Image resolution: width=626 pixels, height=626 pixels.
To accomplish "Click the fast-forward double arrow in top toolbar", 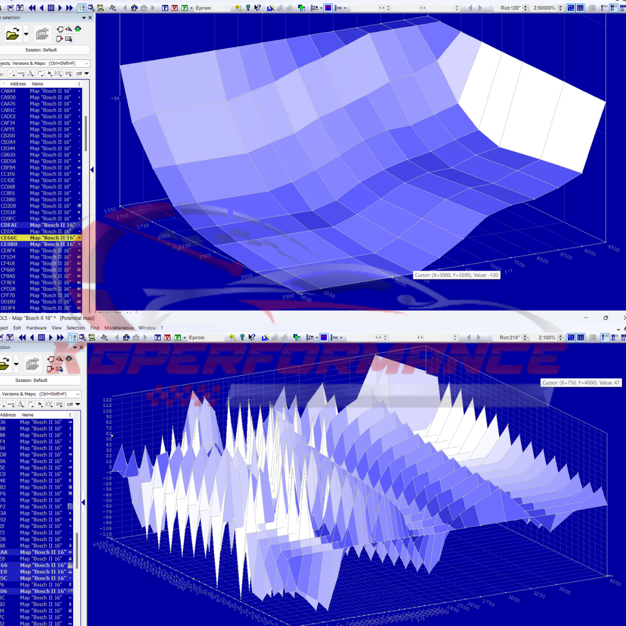I will (x=70, y=8).
